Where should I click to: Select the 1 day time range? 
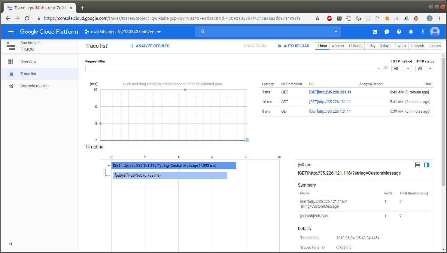(371, 46)
